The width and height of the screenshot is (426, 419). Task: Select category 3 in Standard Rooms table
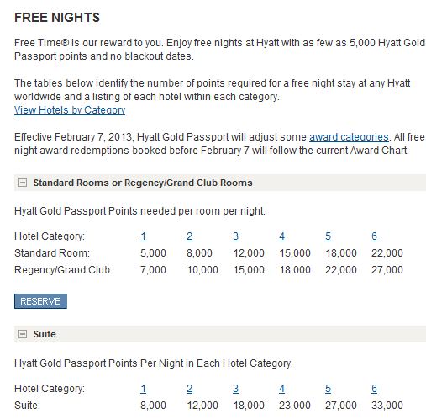point(235,236)
